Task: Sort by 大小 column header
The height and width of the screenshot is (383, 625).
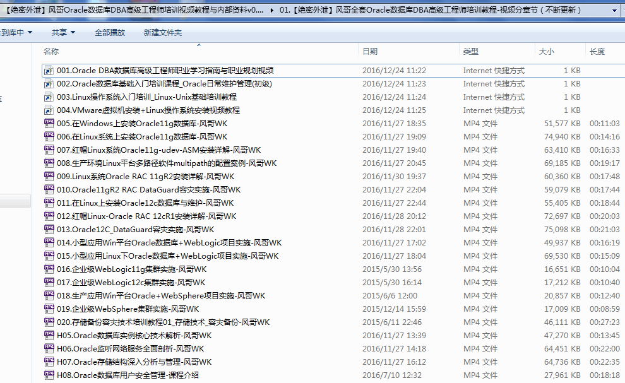Action: (x=547, y=51)
